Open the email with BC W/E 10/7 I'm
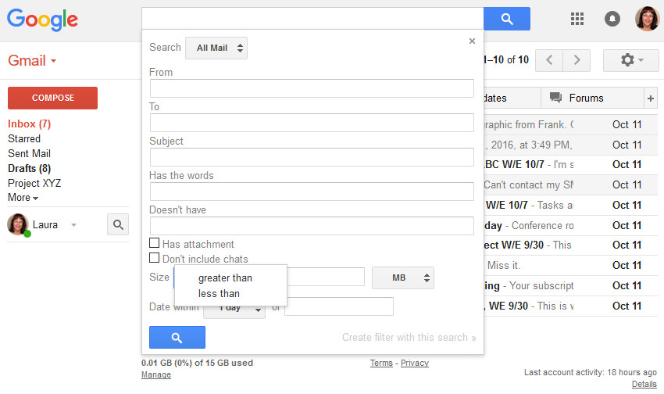Screen dimensions: 664x394 (571, 164)
